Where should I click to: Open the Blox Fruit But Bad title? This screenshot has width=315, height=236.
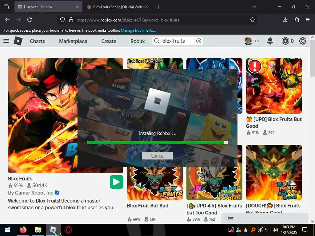tap(148, 206)
